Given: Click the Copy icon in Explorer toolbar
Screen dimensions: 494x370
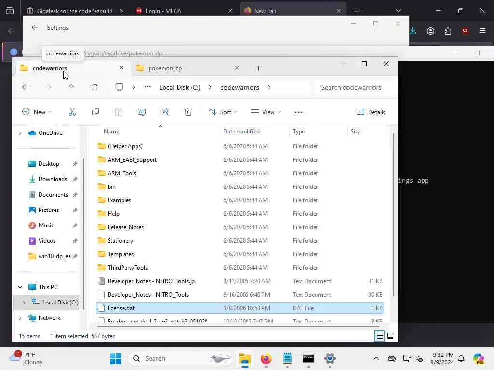Looking at the screenshot, I should (96, 112).
